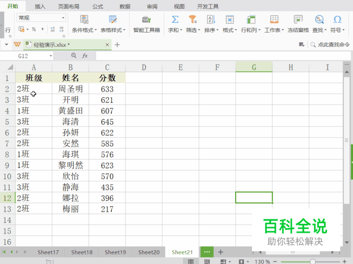The image size is (353, 264).
Task: Expand the 表格样式 dropdown arrow
Action: tap(124, 30)
